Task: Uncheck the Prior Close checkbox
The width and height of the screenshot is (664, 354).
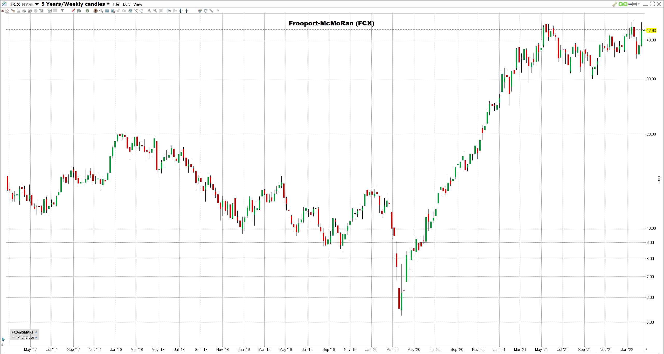Action: coord(36,337)
